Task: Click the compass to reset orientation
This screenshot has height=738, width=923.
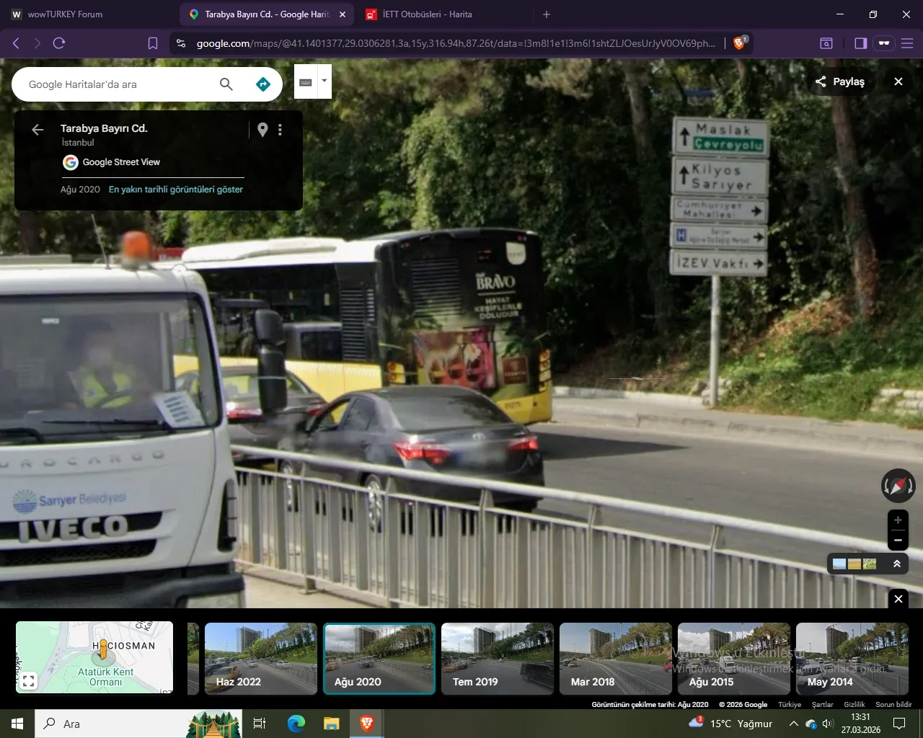Action: coord(898,486)
